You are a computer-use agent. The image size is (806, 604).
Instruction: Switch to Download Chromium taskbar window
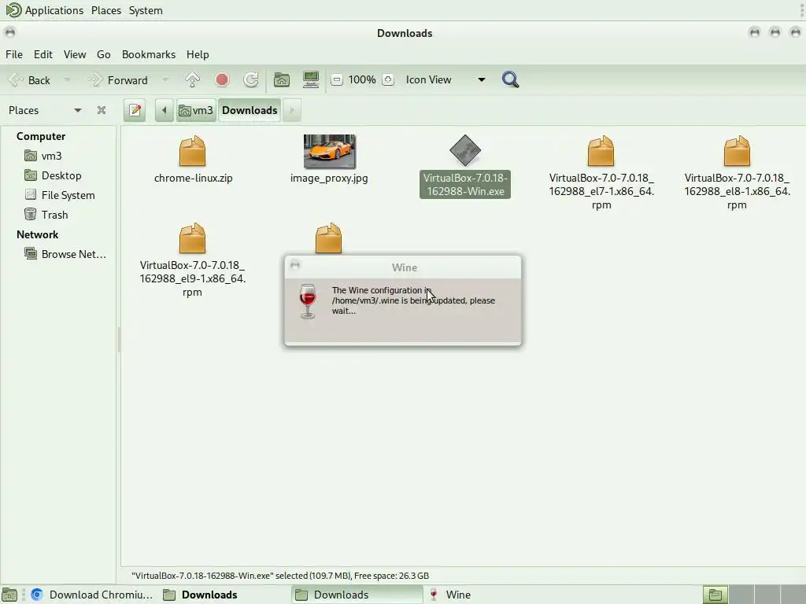tap(92, 595)
